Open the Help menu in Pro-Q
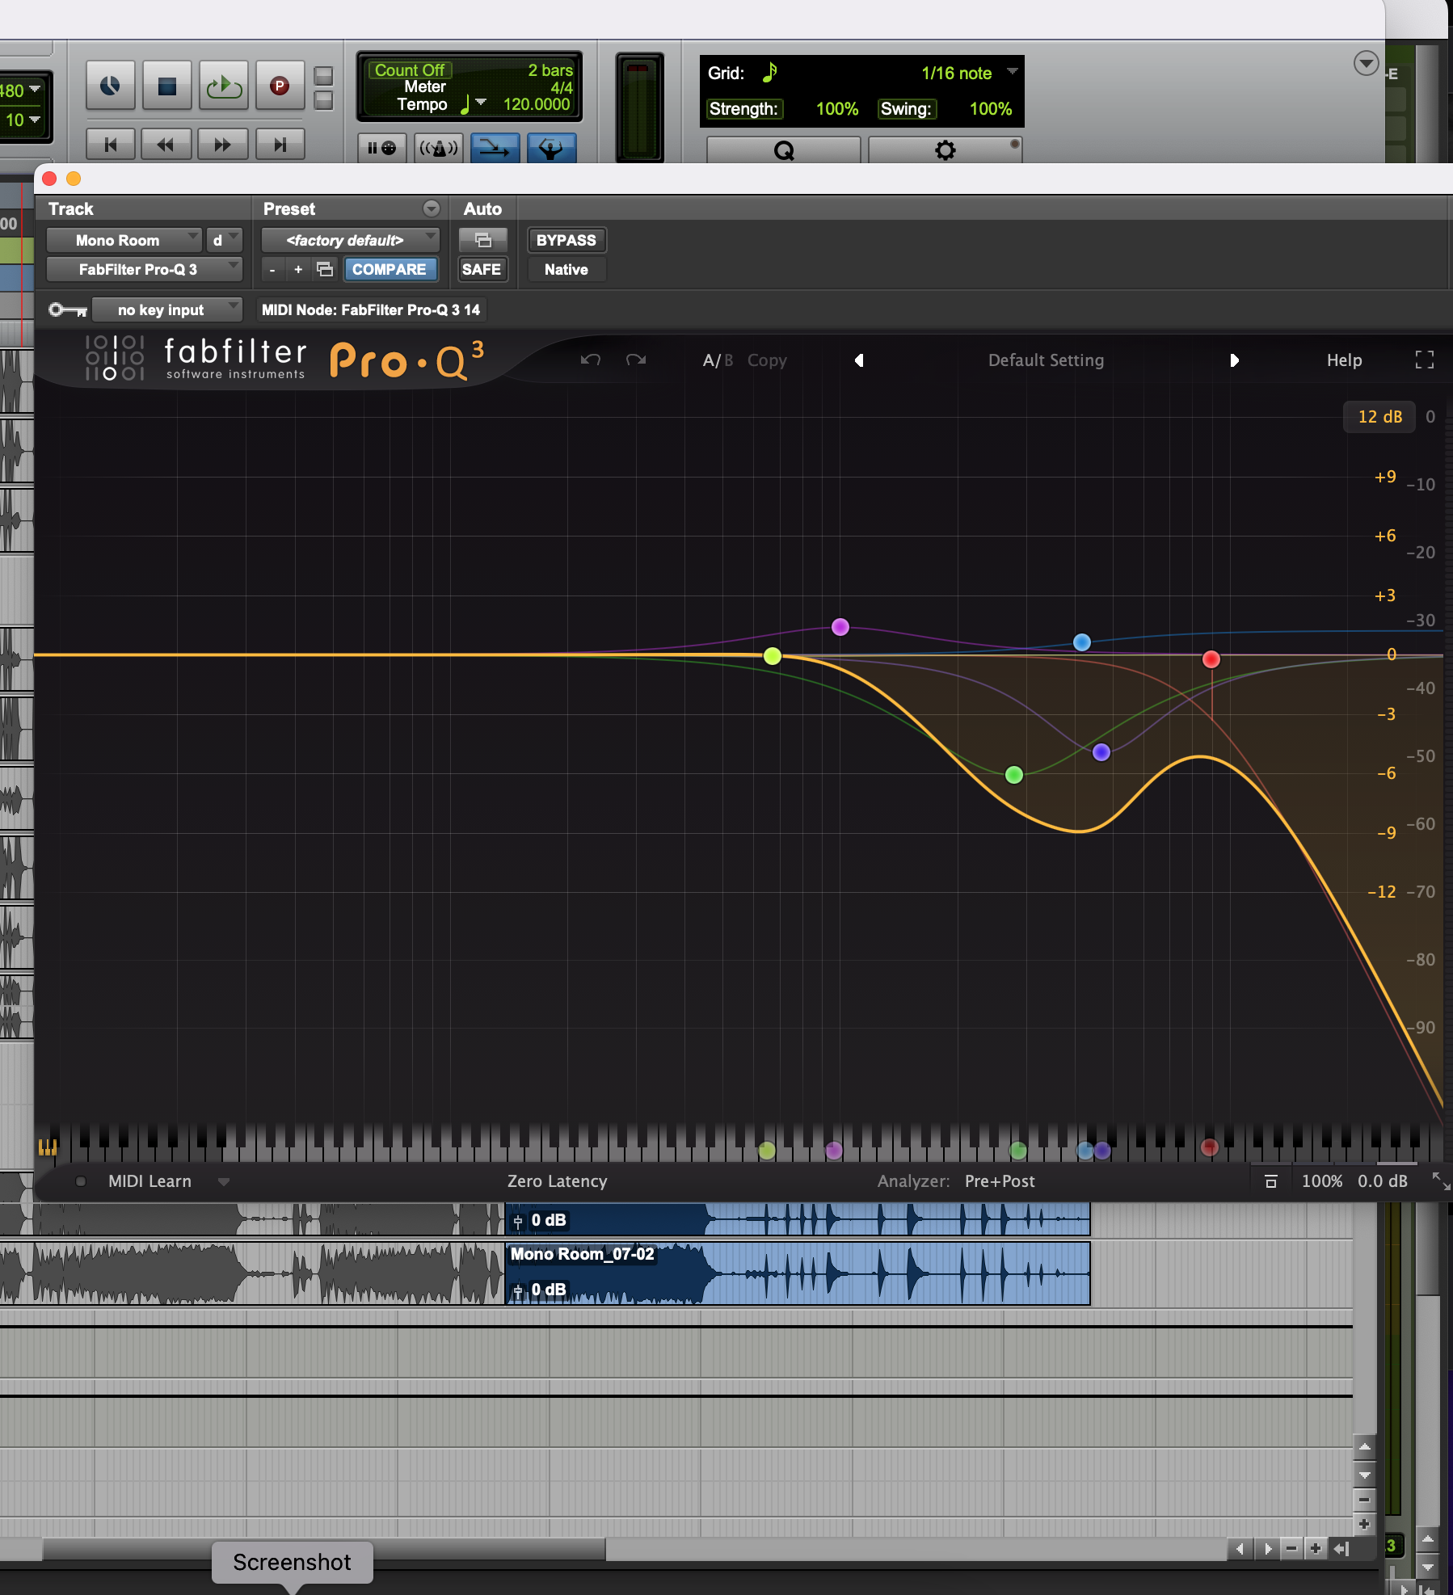 [1344, 360]
